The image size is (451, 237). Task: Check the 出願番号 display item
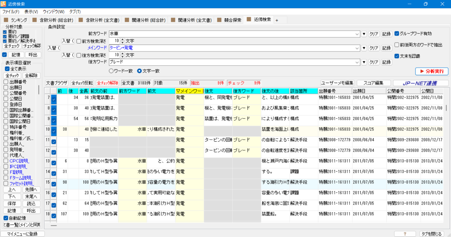6,82
